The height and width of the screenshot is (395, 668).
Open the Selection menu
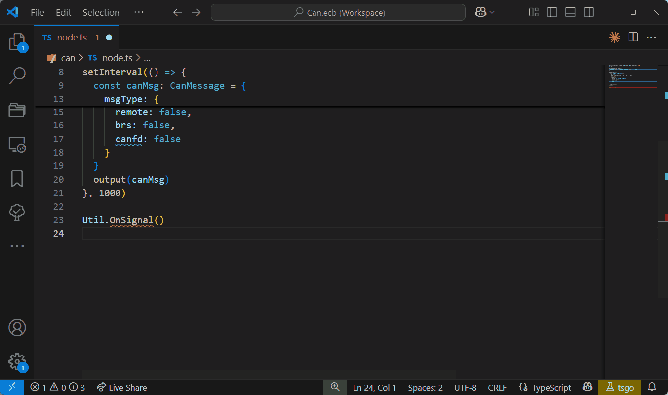pos(101,12)
